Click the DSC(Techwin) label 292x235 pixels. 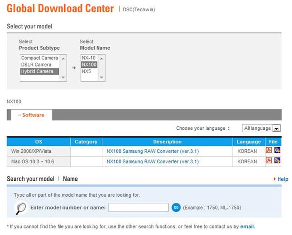click(x=139, y=9)
